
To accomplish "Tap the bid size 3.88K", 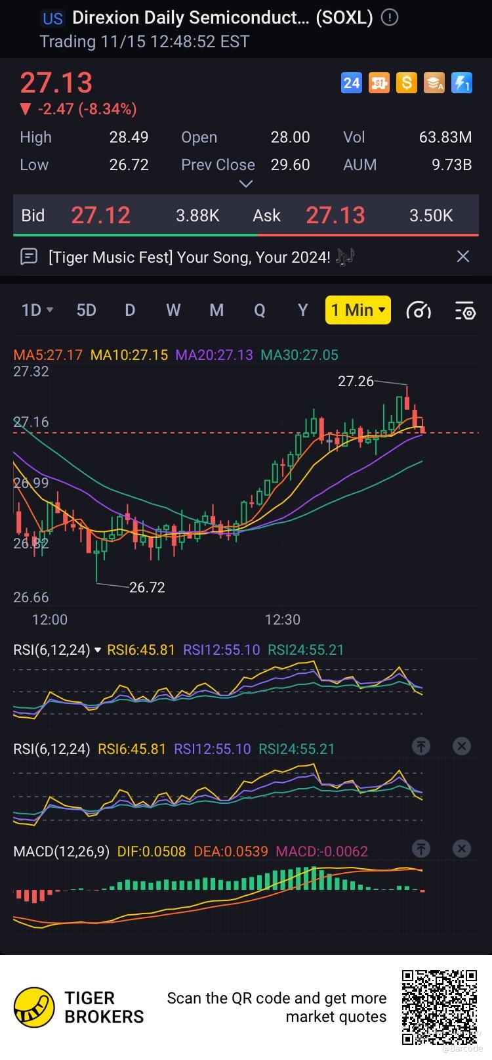I will click(x=197, y=215).
